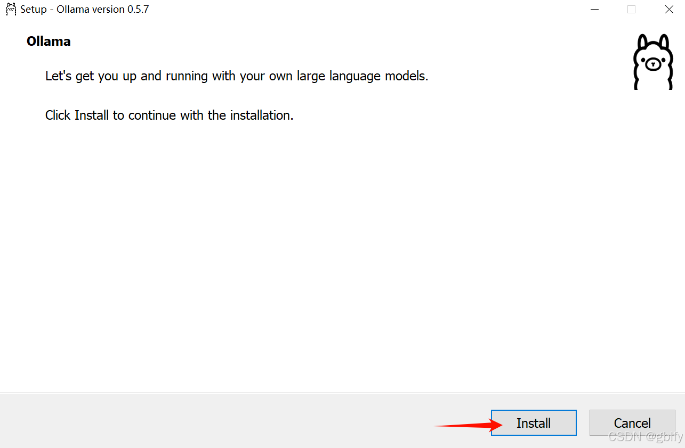The height and width of the screenshot is (448, 685).
Task: Minimize the Ollama Setup window
Action: [x=594, y=10]
